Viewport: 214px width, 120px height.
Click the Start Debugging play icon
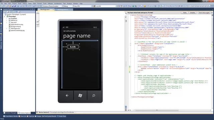click(x=41, y=6)
